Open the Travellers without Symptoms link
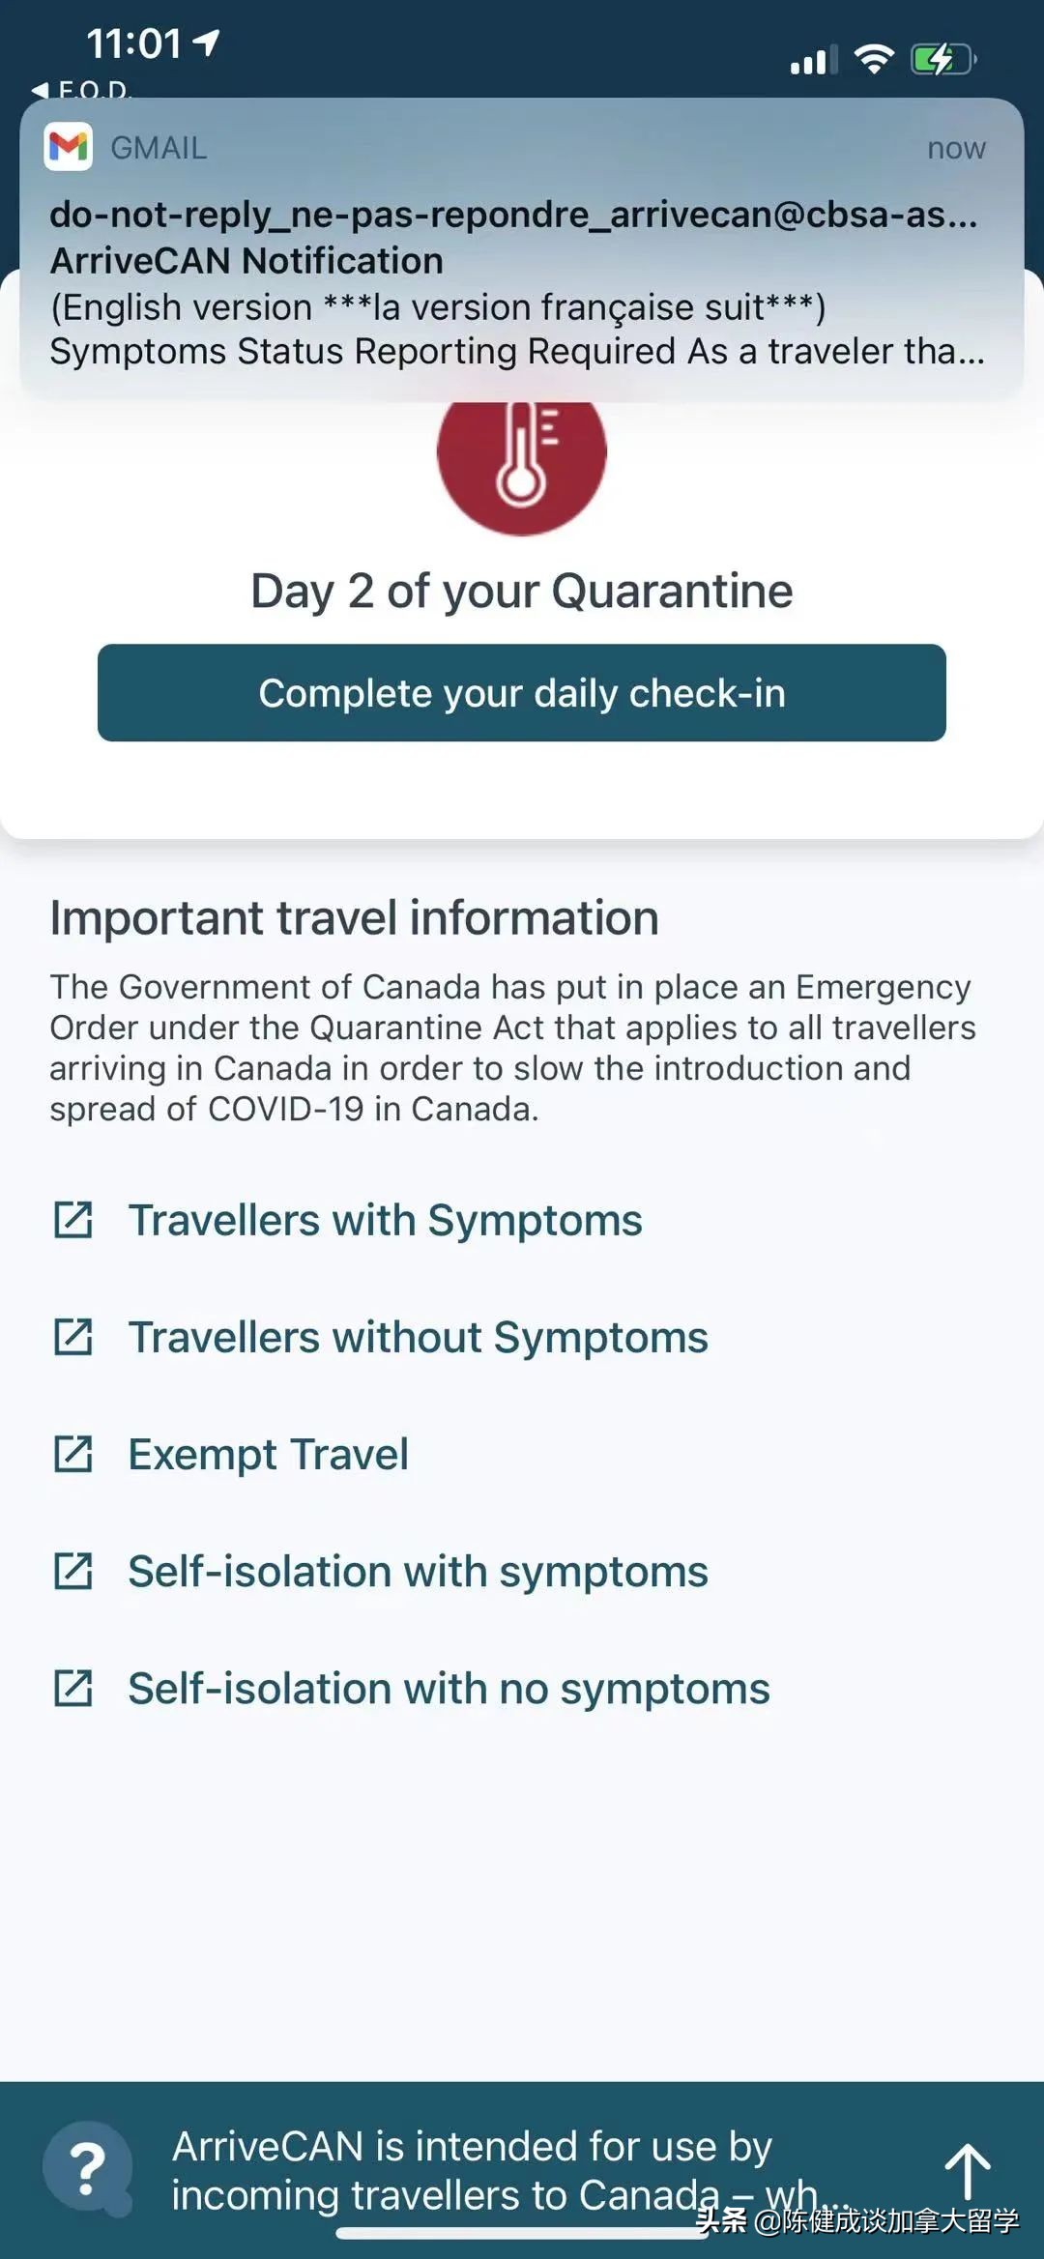This screenshot has height=2259, width=1044. pos(418,1337)
